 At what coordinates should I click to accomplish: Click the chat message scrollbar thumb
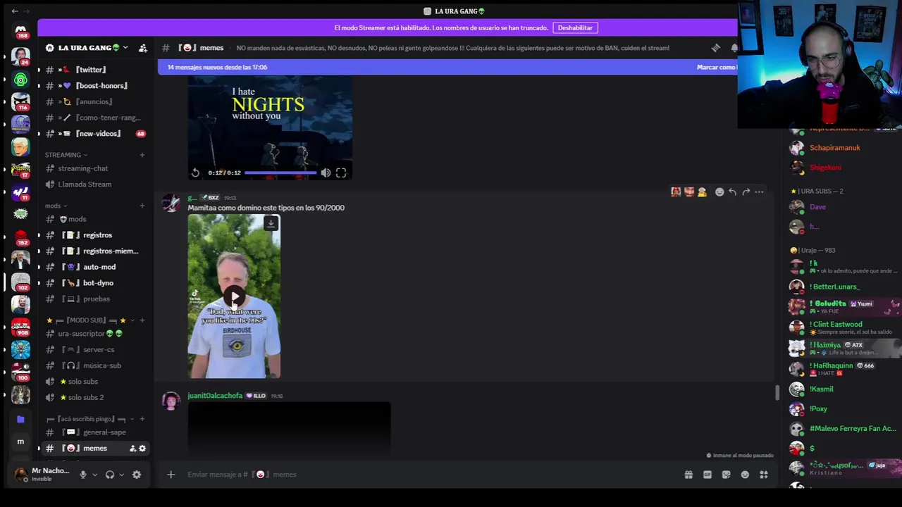[777, 393]
